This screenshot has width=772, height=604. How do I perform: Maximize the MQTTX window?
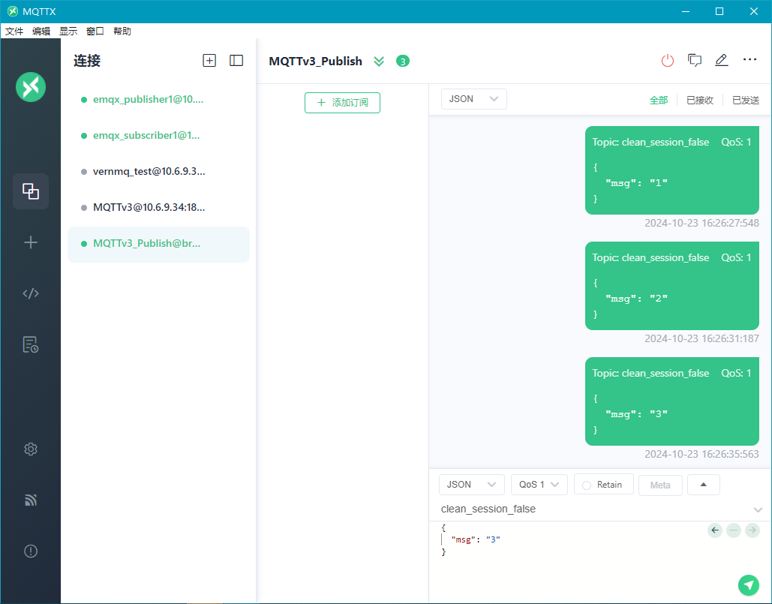pos(719,11)
